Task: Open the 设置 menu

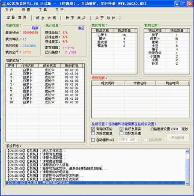Action: pyautogui.click(x=26, y=10)
